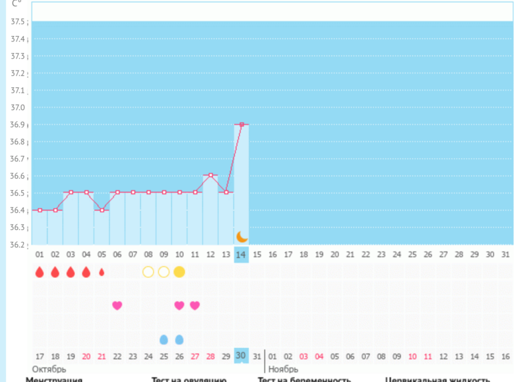514x382 pixels.
Task: Click the blue droplet icon on day 09
Action: 164,339
